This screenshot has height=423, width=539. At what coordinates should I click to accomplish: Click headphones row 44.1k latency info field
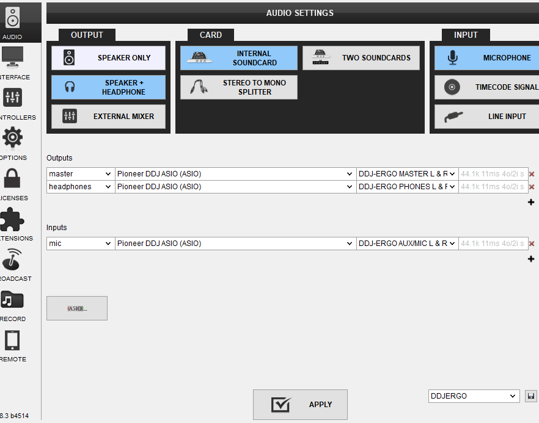point(493,187)
